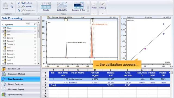Open the Report Designer category
Viewport: 174px width, 98px height.
coord(21,84)
